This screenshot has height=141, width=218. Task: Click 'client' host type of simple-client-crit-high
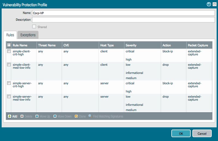104,51
